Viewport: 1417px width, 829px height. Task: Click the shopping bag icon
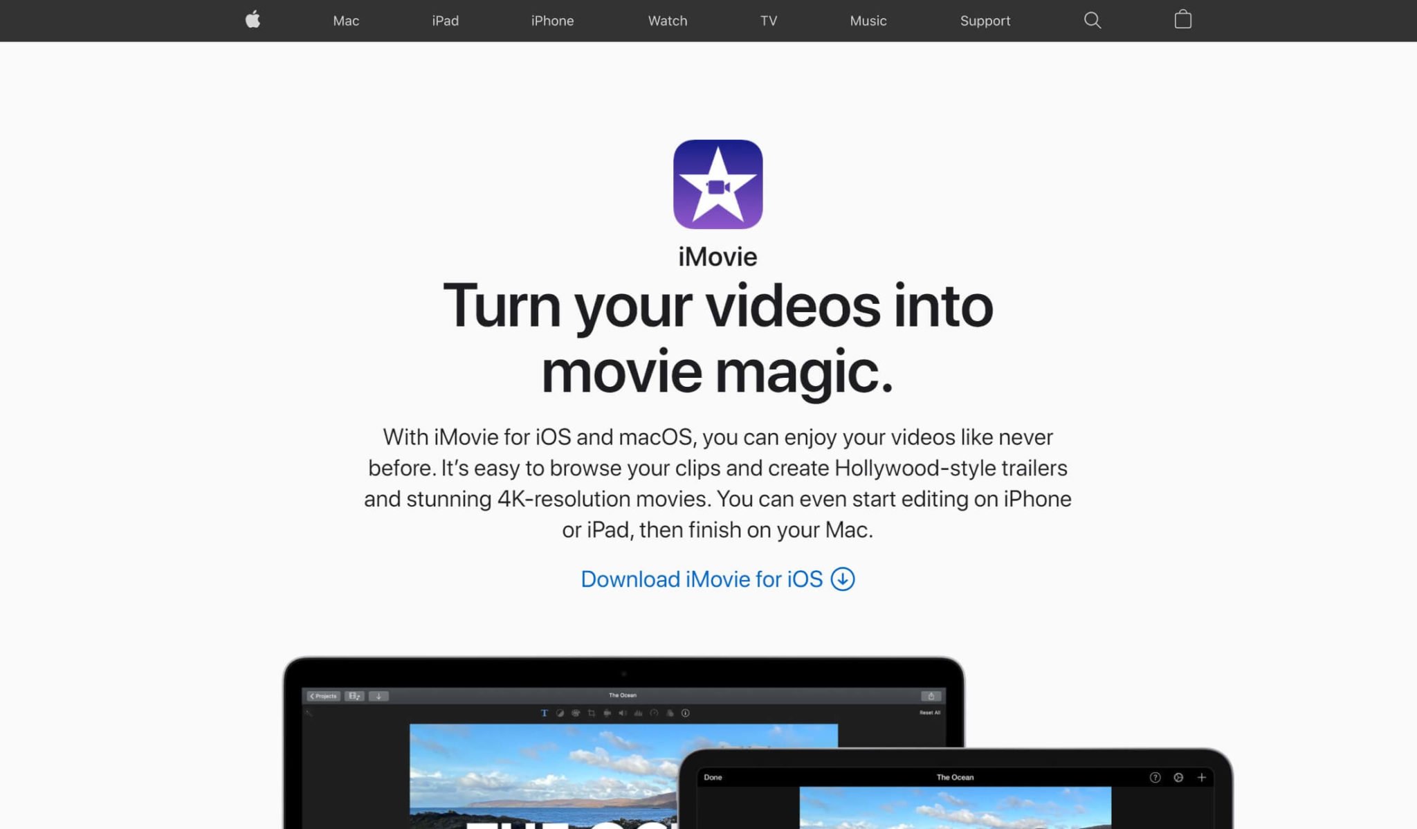1183,20
